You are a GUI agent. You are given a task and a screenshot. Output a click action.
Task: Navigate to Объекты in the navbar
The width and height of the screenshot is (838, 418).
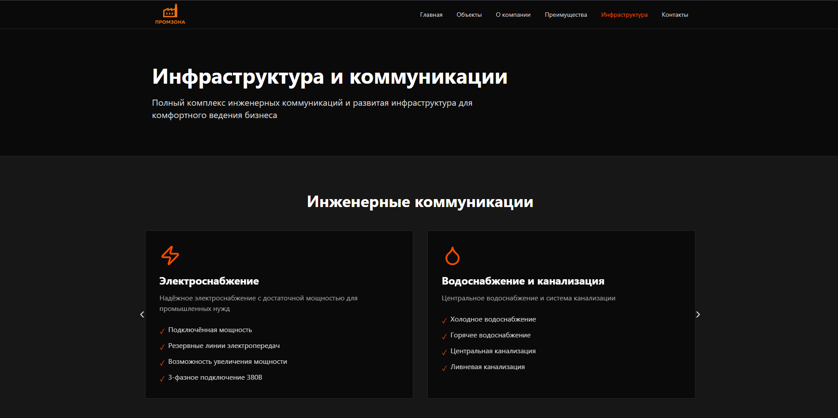coord(469,15)
